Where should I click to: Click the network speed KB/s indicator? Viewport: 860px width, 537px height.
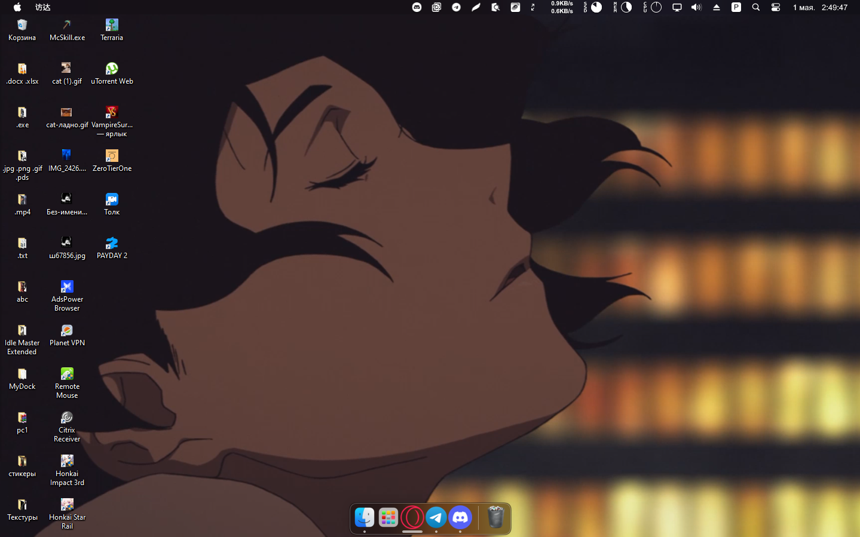point(562,7)
